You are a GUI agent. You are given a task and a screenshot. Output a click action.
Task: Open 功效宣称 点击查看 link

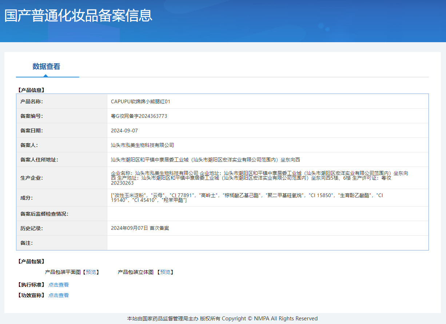coord(59,295)
